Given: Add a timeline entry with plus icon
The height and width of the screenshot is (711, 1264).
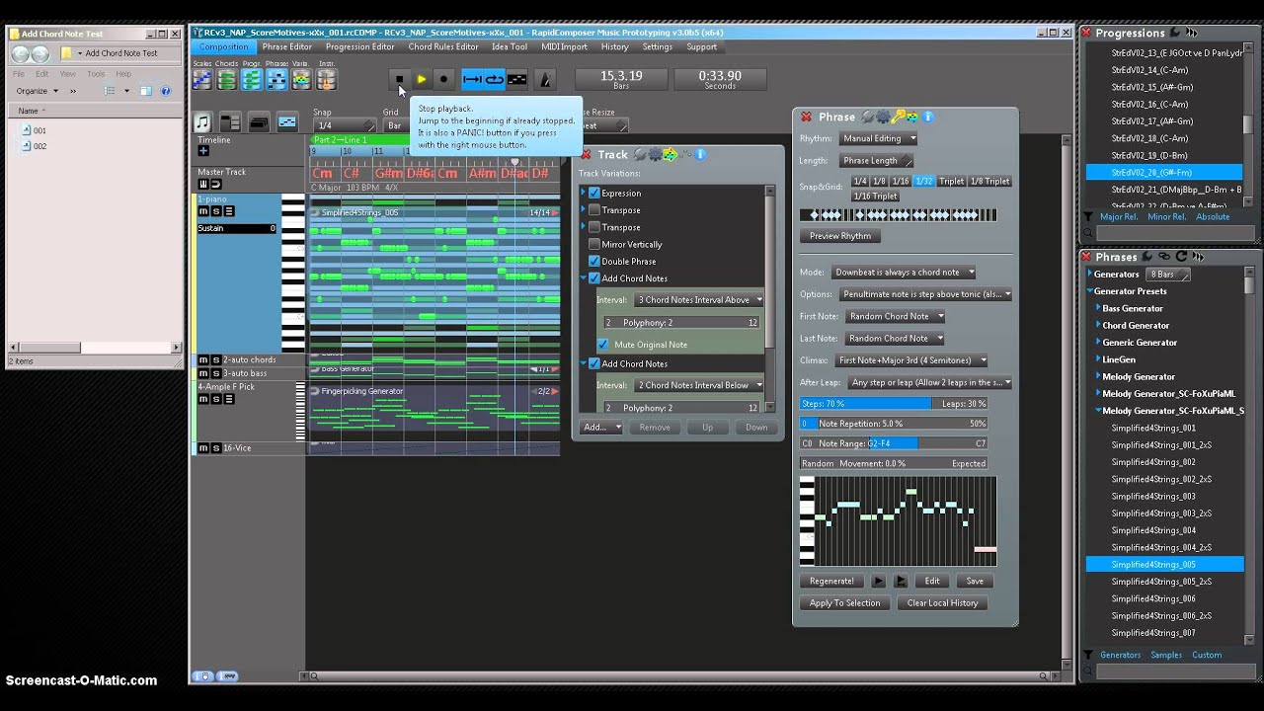Looking at the screenshot, I should click(203, 151).
